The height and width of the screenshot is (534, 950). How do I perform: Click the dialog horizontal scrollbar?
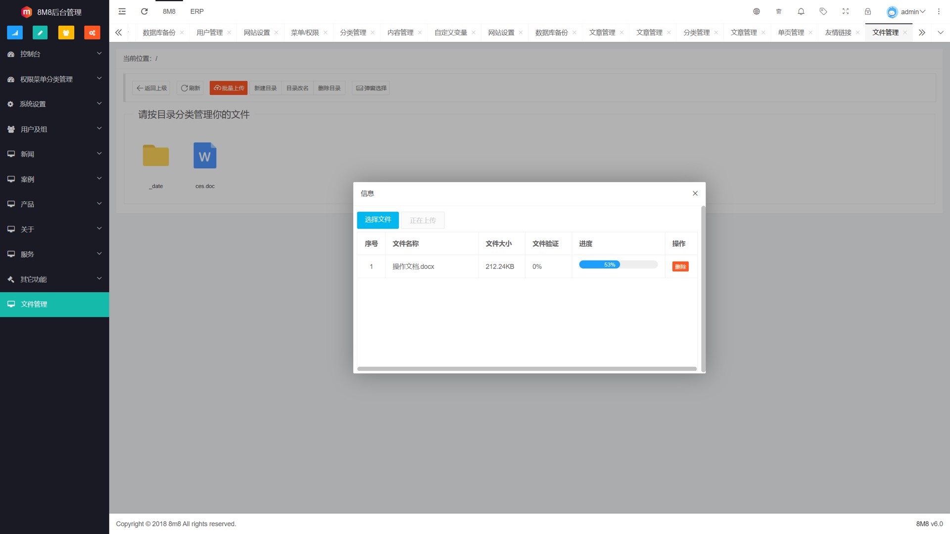(x=527, y=369)
